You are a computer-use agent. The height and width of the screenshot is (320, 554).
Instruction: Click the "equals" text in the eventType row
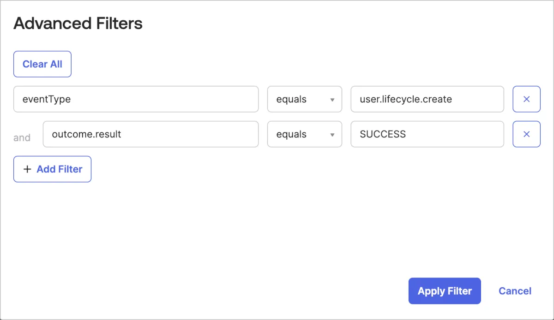click(291, 99)
